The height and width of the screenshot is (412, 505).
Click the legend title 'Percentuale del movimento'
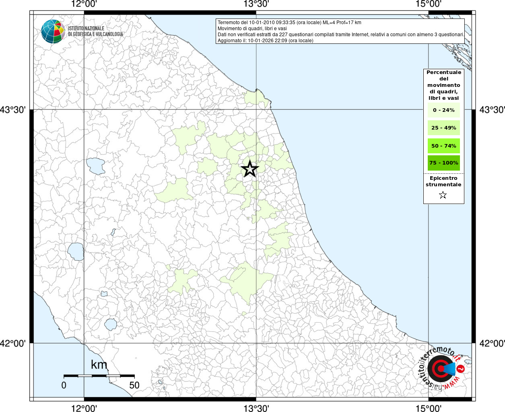[443, 85]
